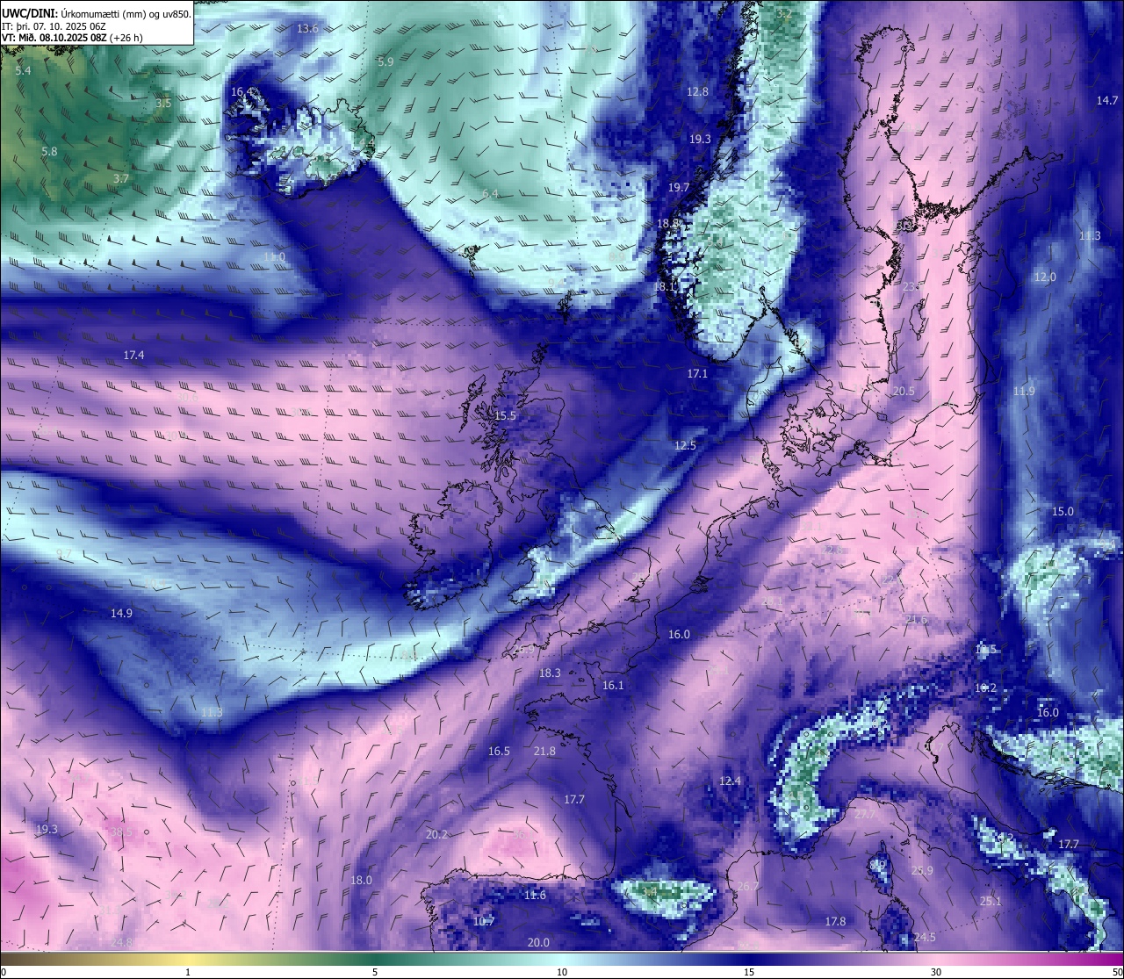This screenshot has height=979, width=1124.
Task: Click the legend tick labeled 50
Action: pos(1116,972)
